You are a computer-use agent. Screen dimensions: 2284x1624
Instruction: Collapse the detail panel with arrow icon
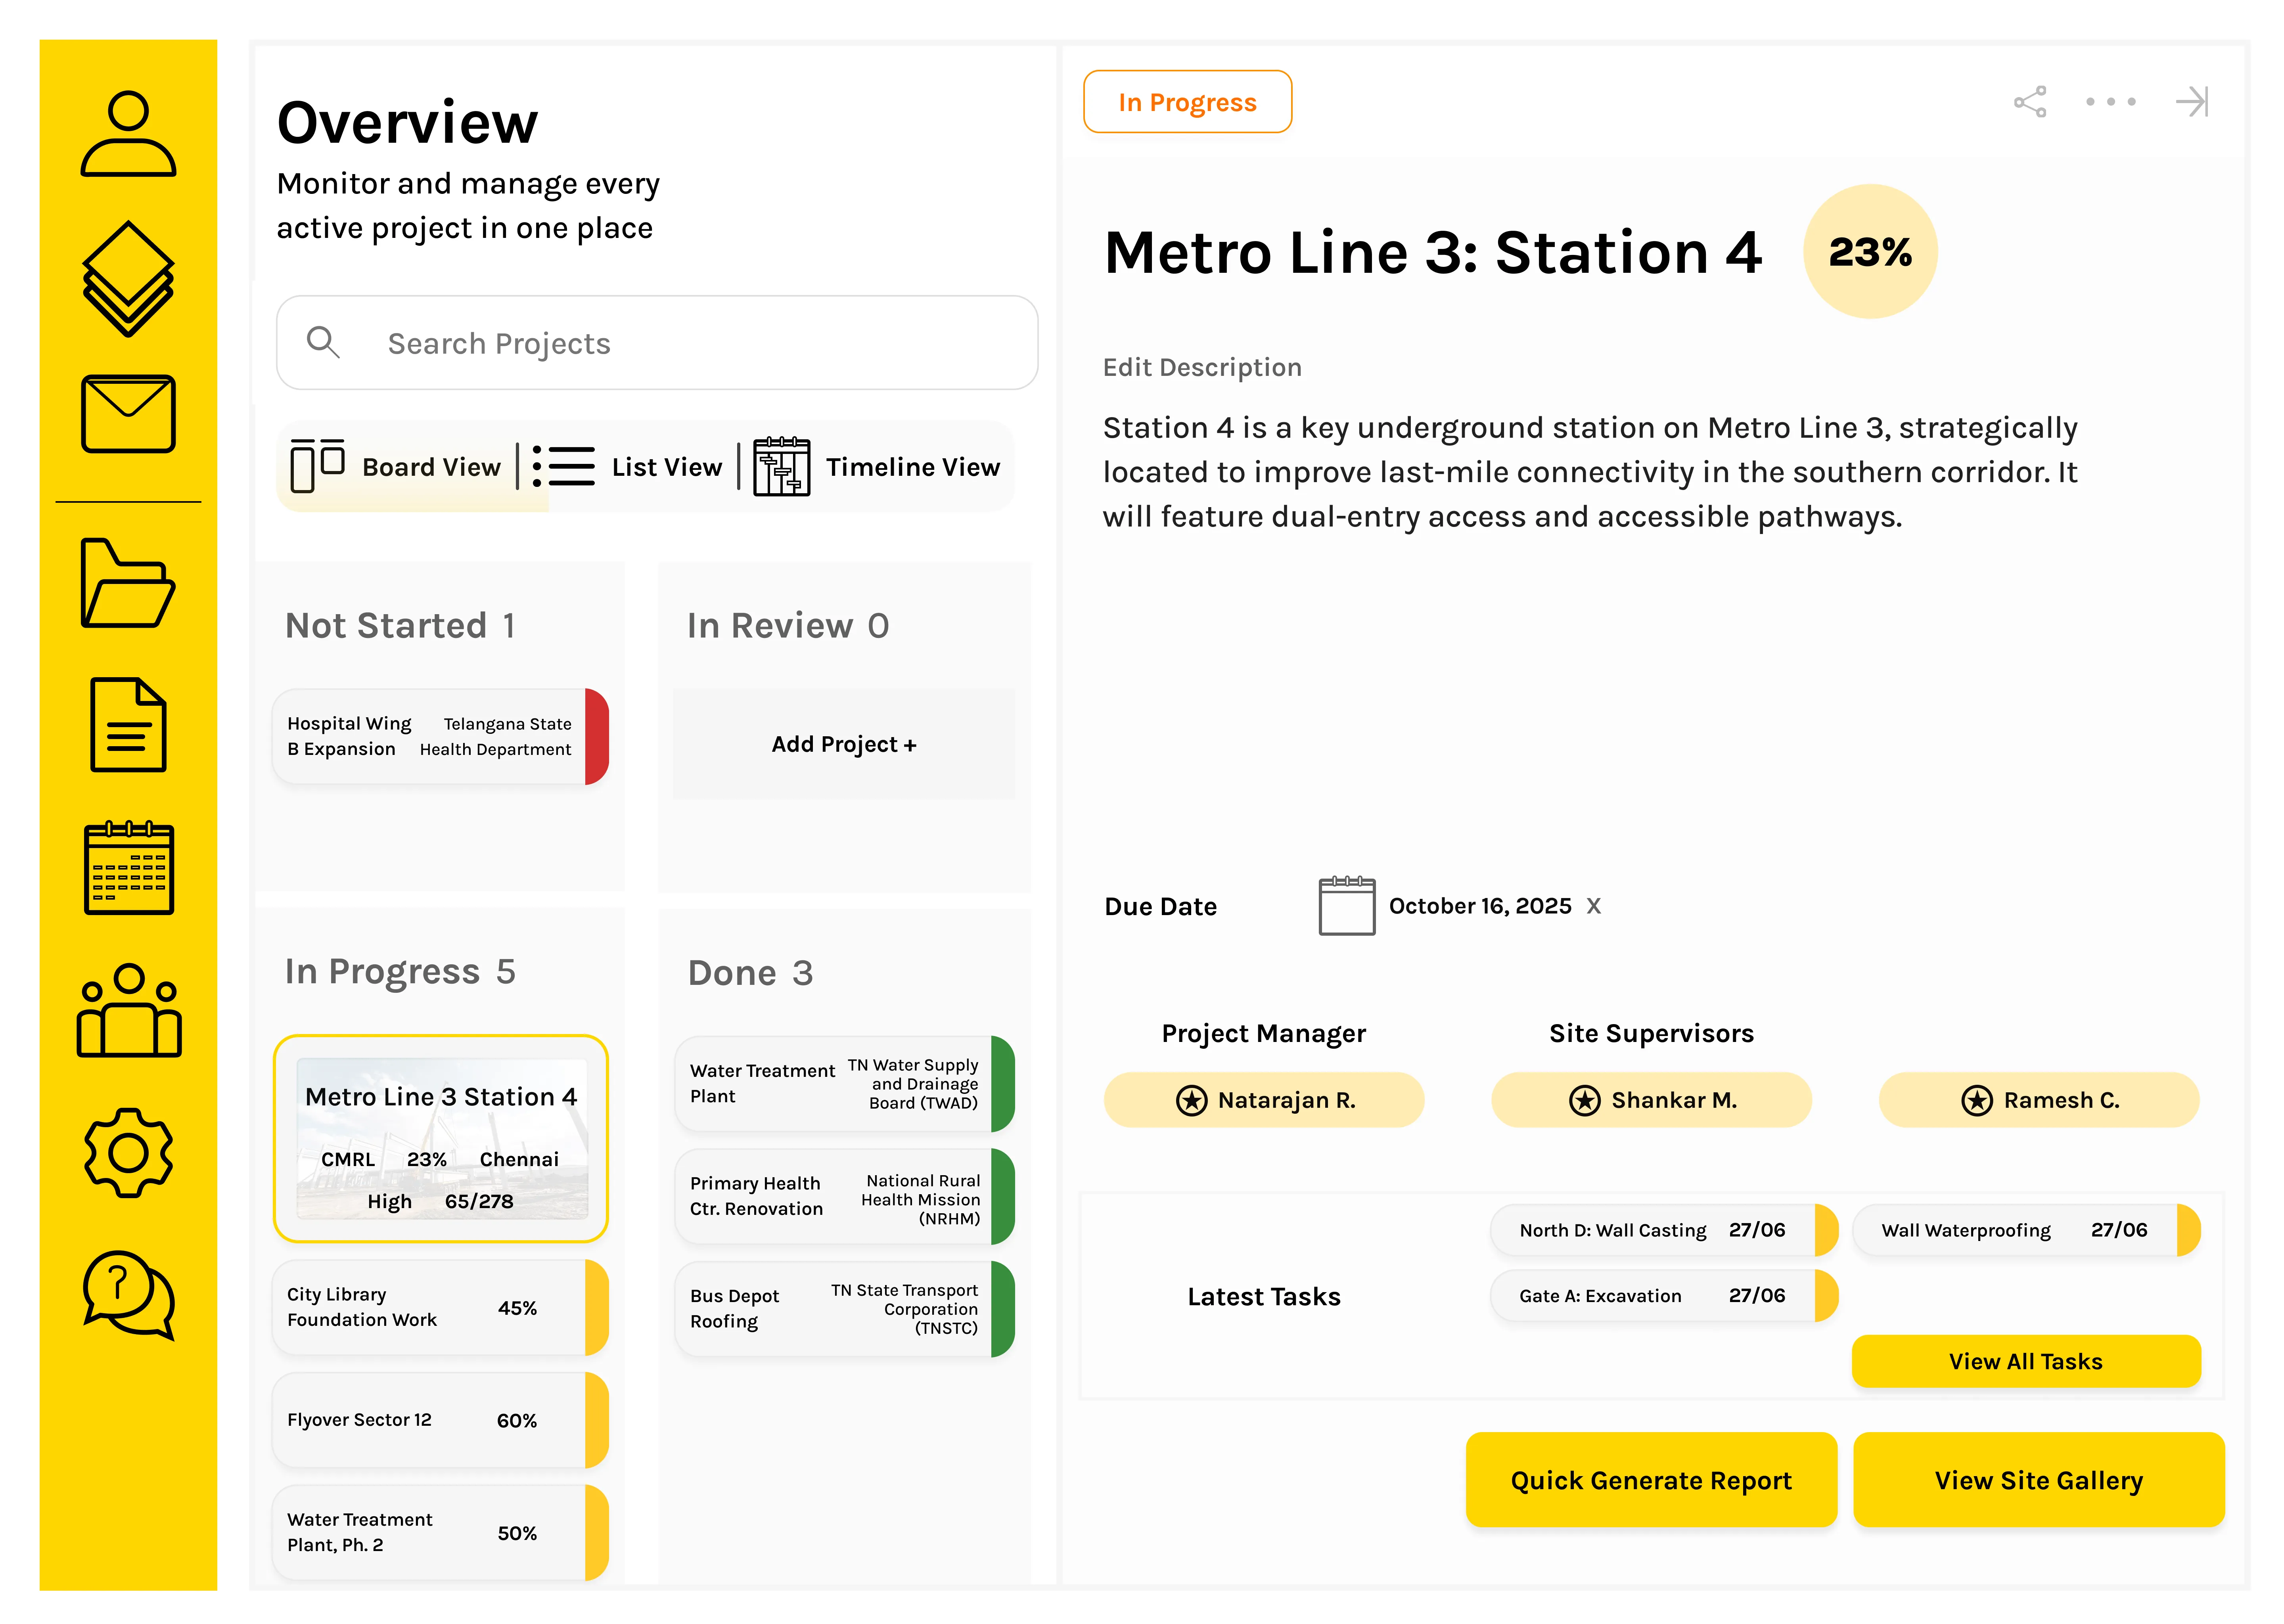(2192, 101)
